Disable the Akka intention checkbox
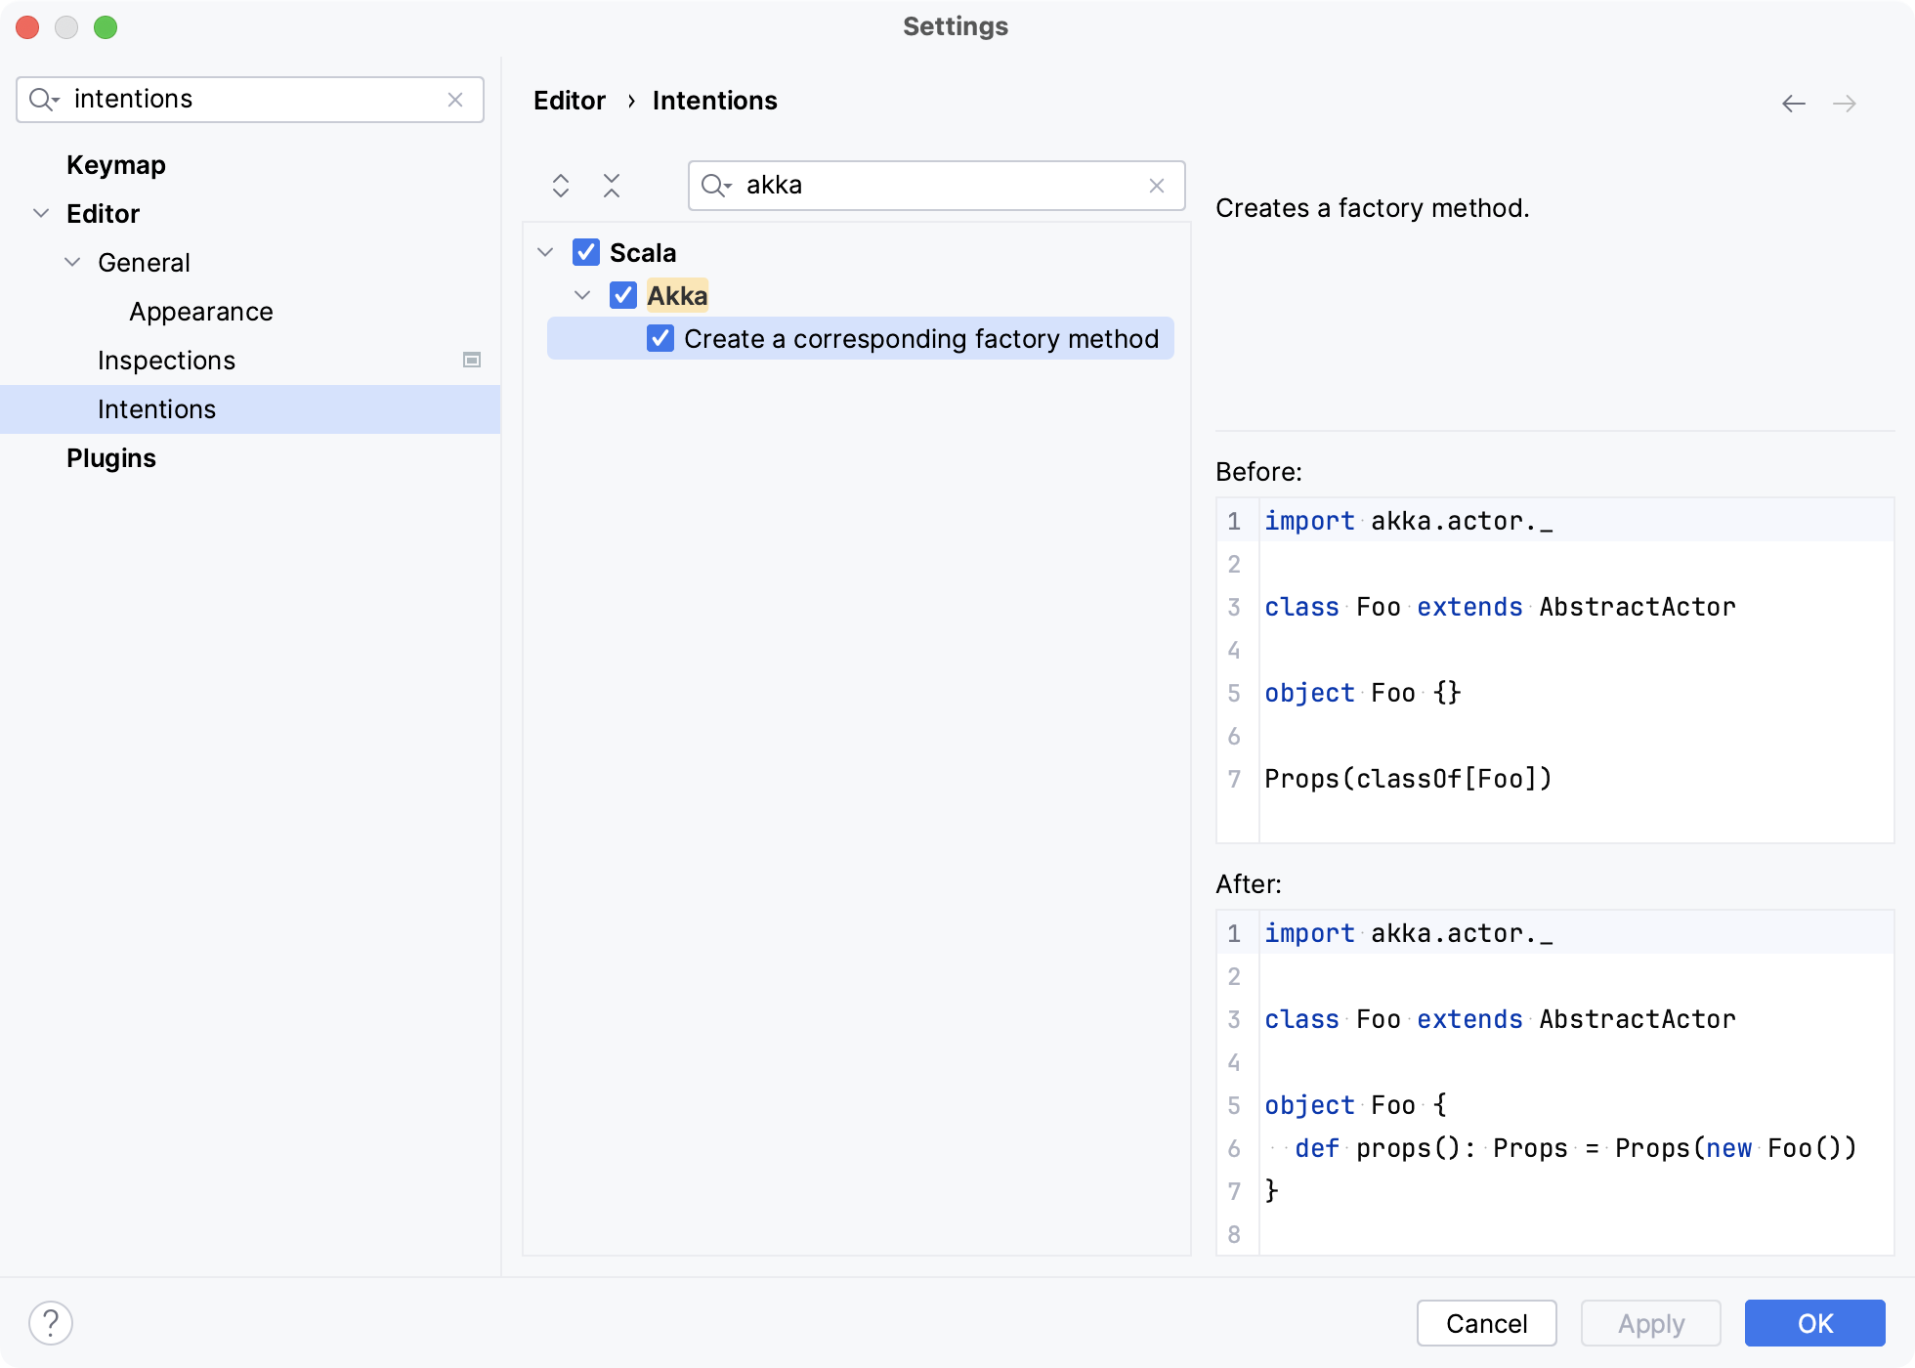This screenshot has width=1915, height=1368. click(624, 295)
